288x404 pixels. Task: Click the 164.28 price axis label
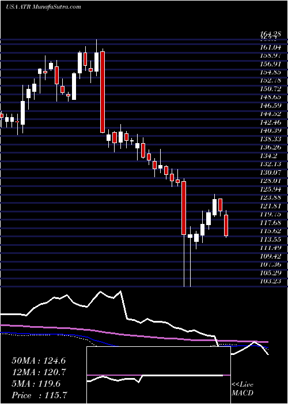coord(271,33)
